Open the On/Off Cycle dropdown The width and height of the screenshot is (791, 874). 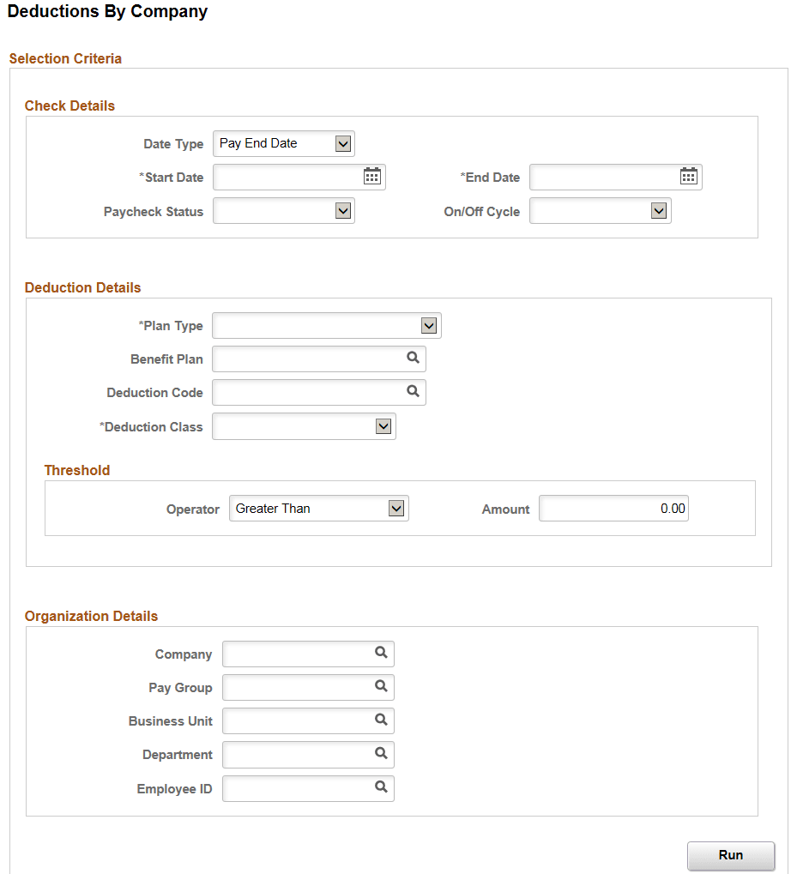[x=659, y=210]
